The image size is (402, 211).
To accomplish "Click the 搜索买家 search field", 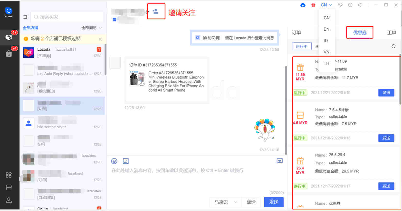I will point(67,17).
